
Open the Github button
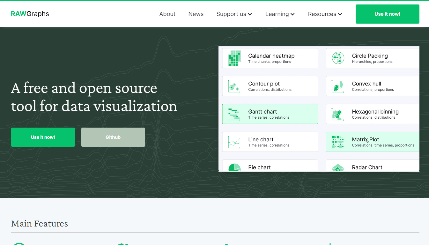click(x=113, y=137)
